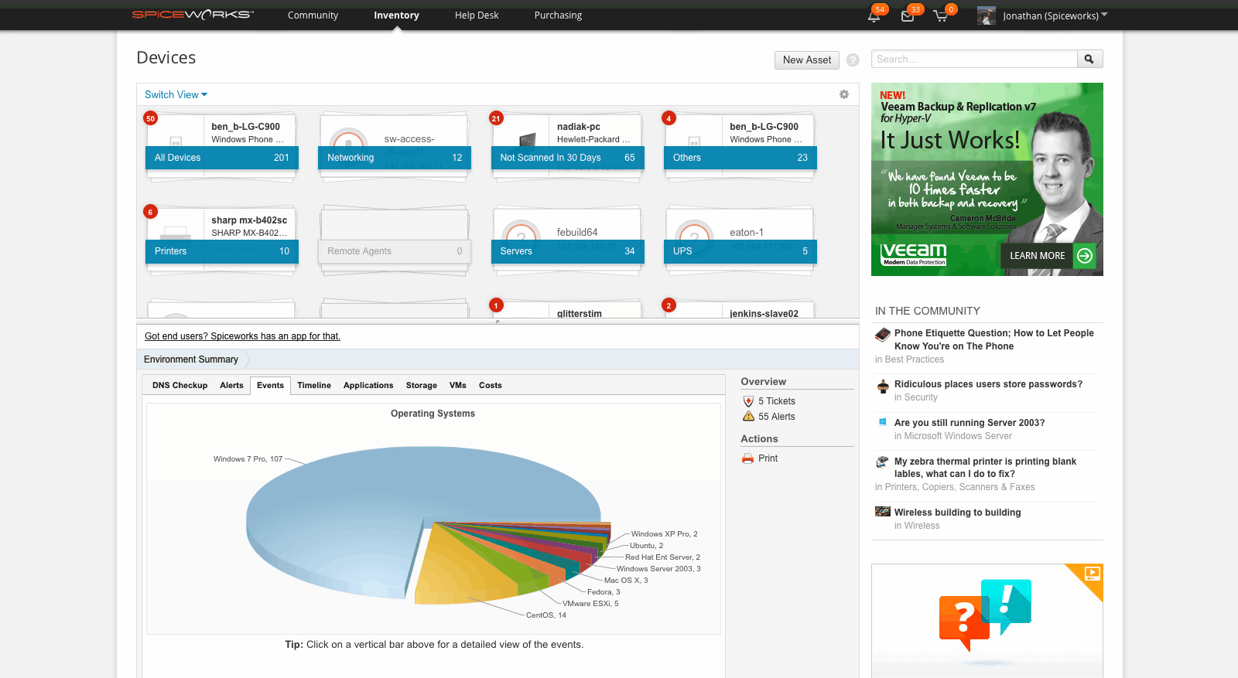Open the Inventory menu
Image resolution: width=1238 pixels, height=678 pixels.
396,15
